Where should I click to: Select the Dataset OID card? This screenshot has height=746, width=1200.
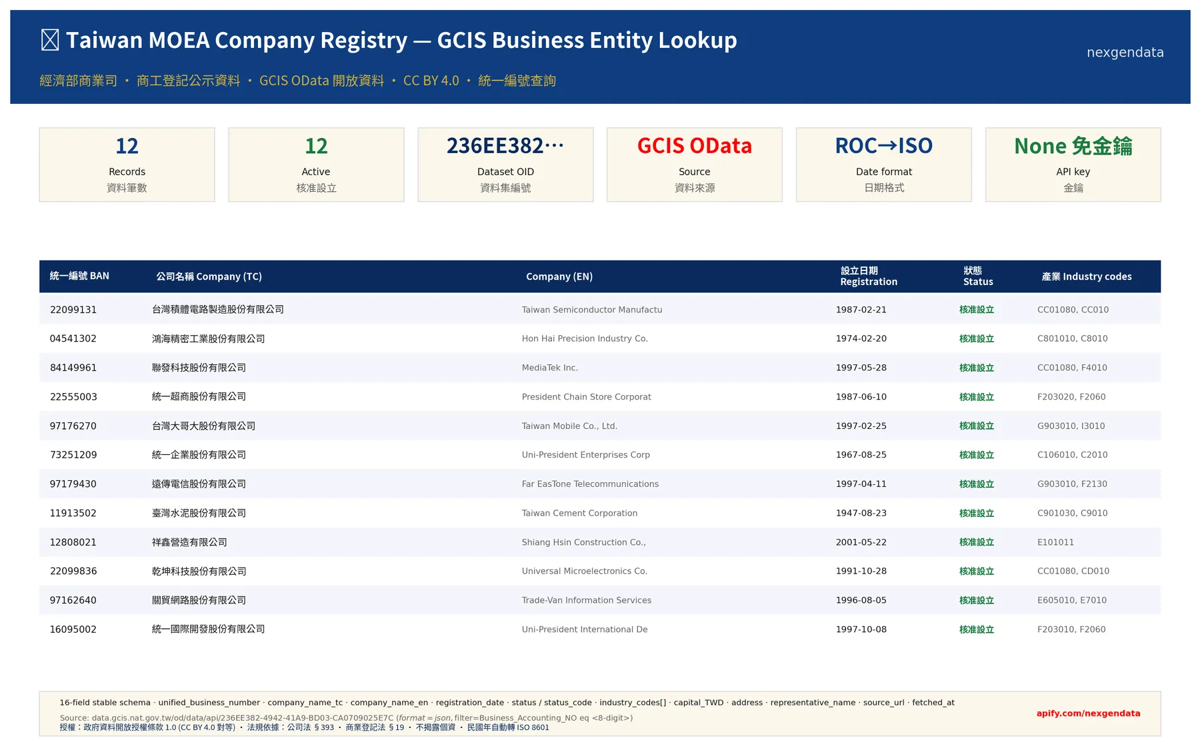point(505,165)
